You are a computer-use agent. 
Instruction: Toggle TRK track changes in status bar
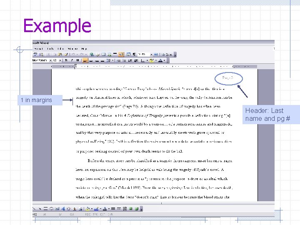[x=95, y=214]
